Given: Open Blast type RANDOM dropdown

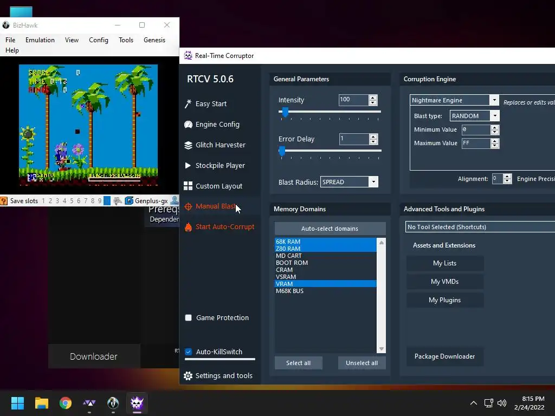Looking at the screenshot, I should [495, 116].
